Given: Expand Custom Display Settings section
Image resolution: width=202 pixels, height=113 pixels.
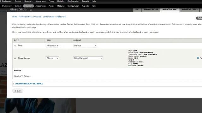Looking at the screenshot, I should [29, 84].
